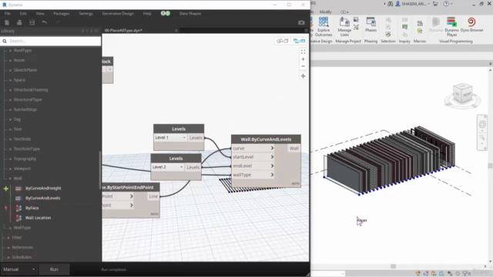This screenshot has width=493, height=277.
Task: Switch to graph view navigation
Action: 299,41
